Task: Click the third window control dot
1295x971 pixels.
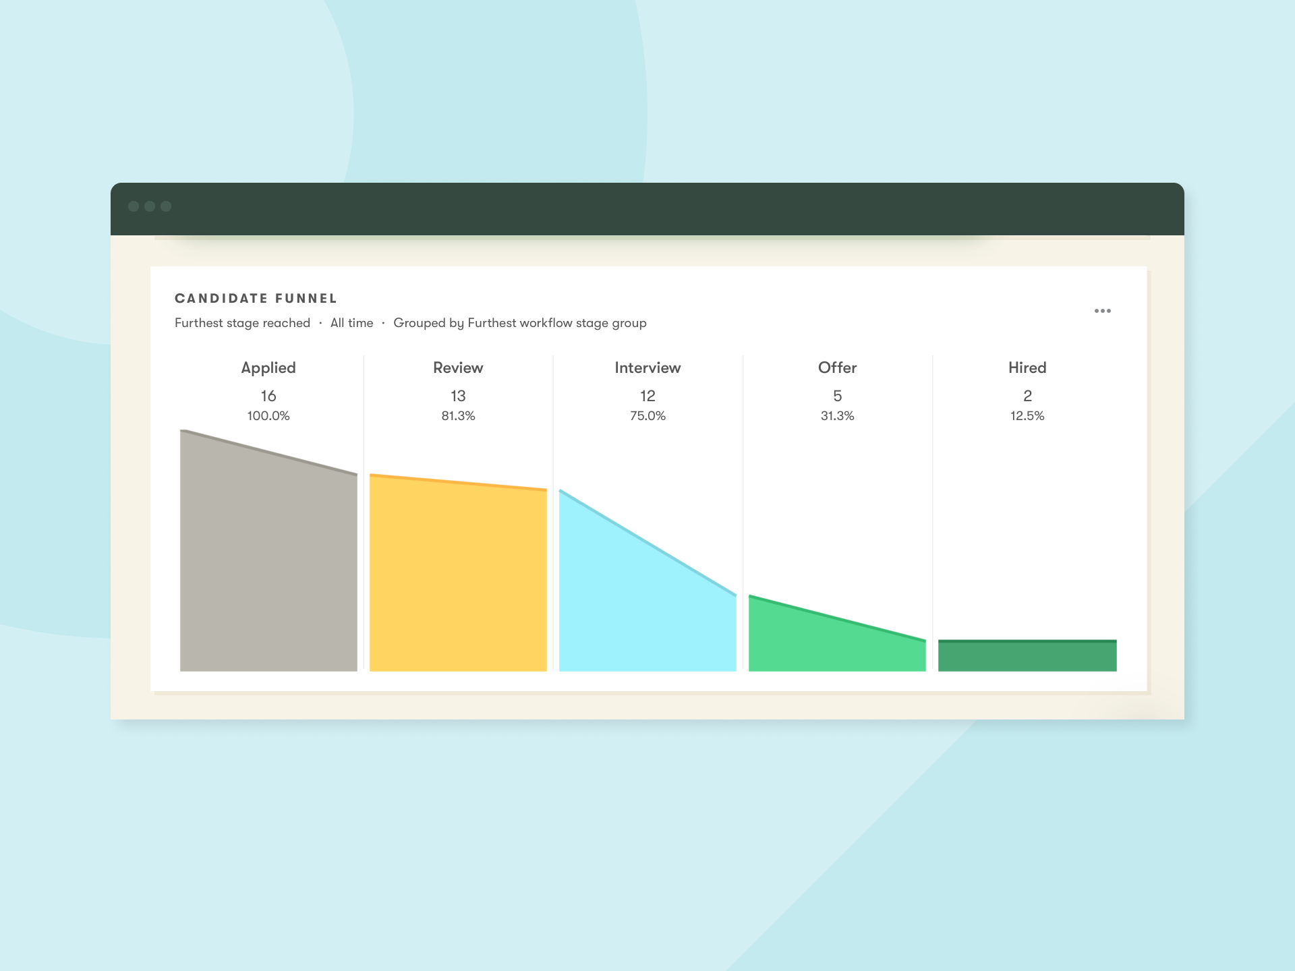Action: (166, 206)
